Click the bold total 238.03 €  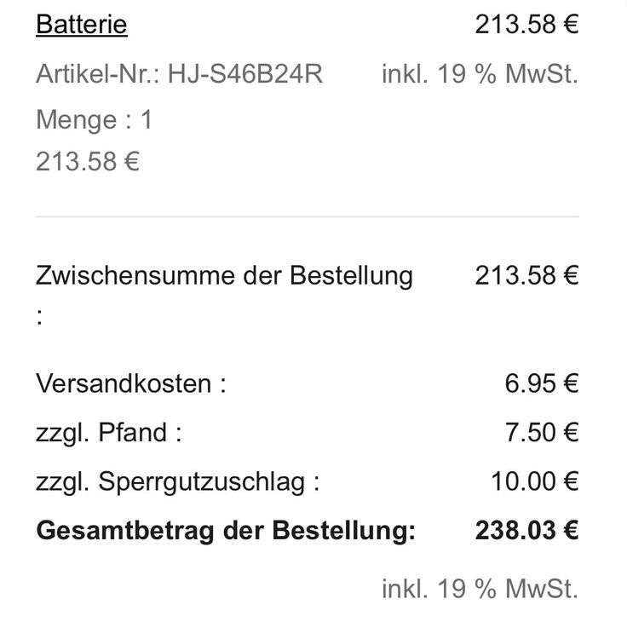click(526, 531)
